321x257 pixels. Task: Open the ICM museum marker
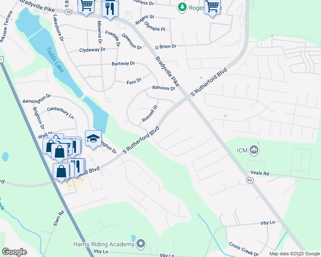coord(254,150)
